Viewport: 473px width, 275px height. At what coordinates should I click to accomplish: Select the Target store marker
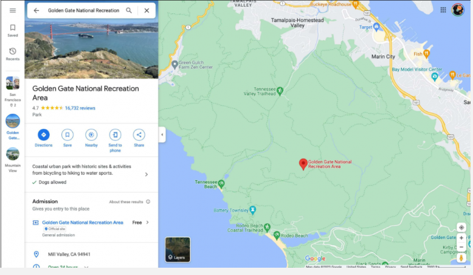[x=376, y=27]
